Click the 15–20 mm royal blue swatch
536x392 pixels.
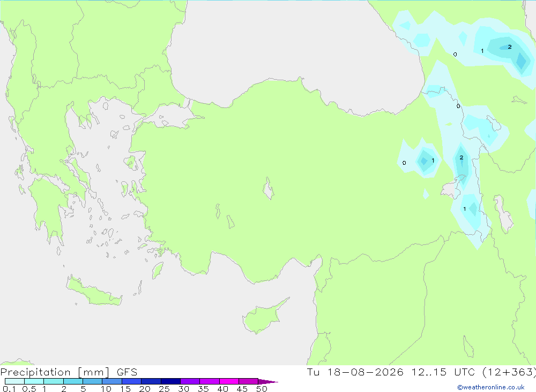tap(132, 381)
